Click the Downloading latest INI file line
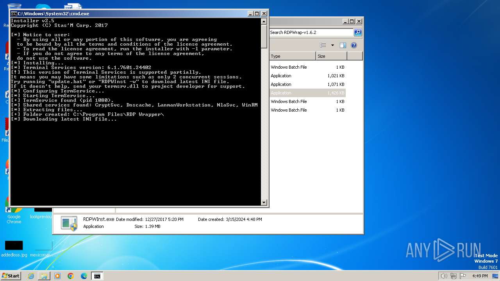500x281 pixels. [64, 119]
